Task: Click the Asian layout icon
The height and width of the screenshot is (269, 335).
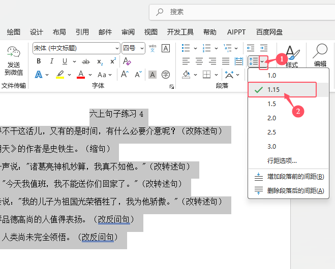Action: [229, 75]
